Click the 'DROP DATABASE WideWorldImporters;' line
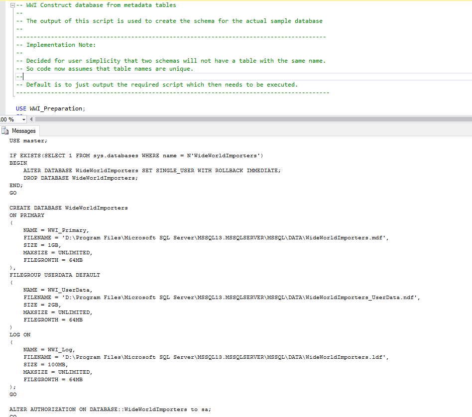This screenshot has height=417, width=472. pyautogui.click(x=81, y=178)
